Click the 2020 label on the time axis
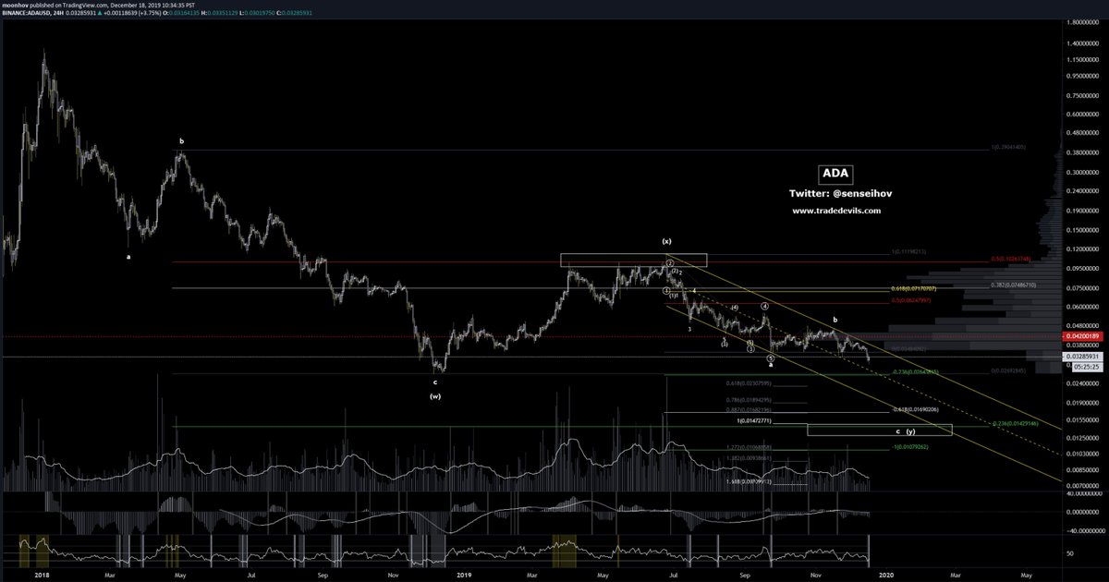 tap(885, 575)
